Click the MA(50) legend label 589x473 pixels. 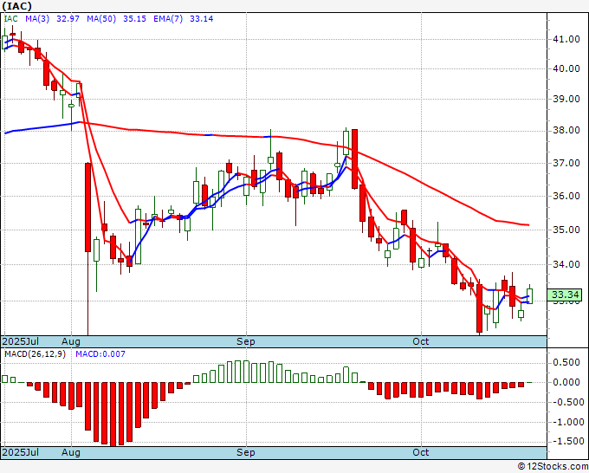(x=101, y=18)
